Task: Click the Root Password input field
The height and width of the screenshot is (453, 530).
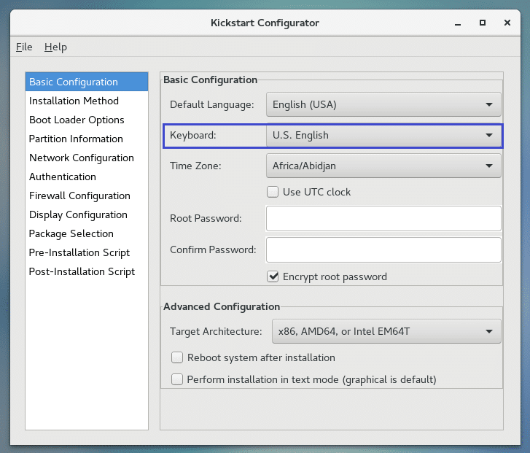Action: click(x=383, y=218)
